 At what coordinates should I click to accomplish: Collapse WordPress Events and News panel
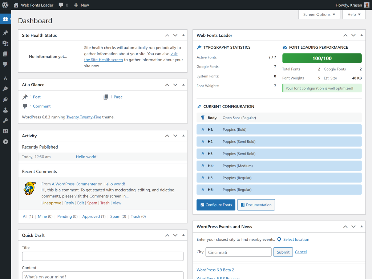pyautogui.click(x=361, y=227)
